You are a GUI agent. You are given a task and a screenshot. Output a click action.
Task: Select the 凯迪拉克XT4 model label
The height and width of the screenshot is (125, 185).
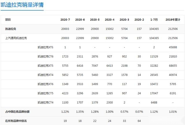(x=46, y=75)
